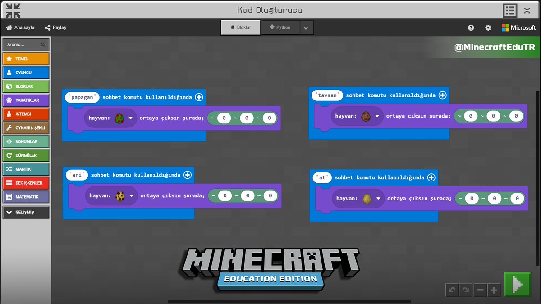This screenshot has height=304, width=541.
Task: Open the settings gear icon
Action: 488,27
